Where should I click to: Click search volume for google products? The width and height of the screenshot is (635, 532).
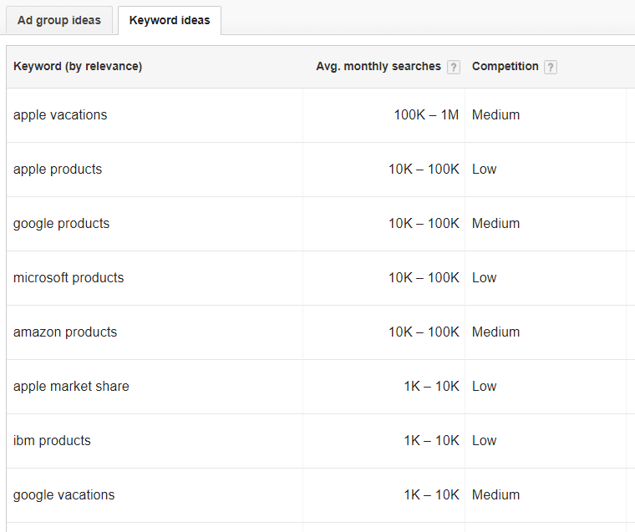tap(424, 224)
